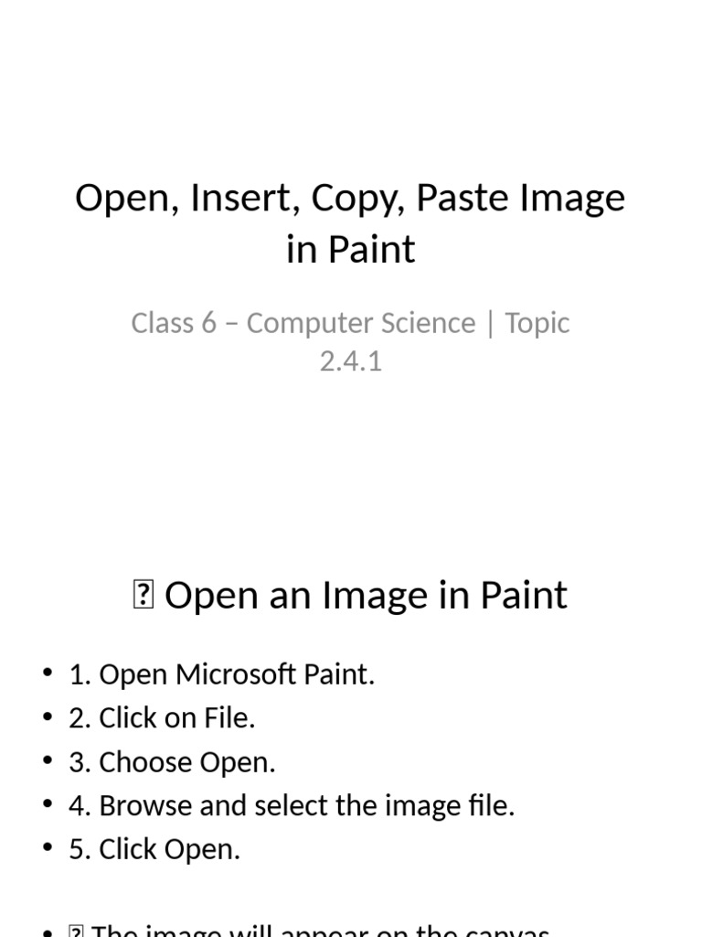Click the title line "Open, Insert, Copy, Paste Image"
The image size is (702, 937).
tap(350, 199)
